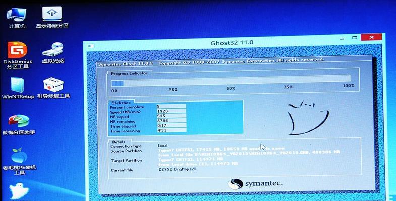Launch DiskGenius 分区工具 icon
The width and height of the screenshot is (396, 201).
[x=18, y=55]
